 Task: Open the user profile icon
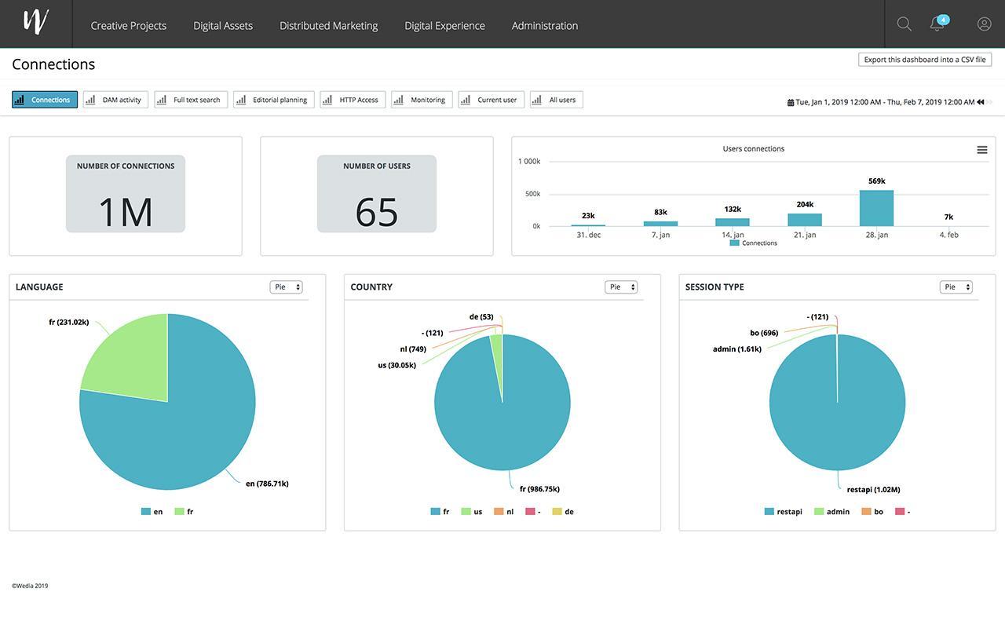point(984,24)
